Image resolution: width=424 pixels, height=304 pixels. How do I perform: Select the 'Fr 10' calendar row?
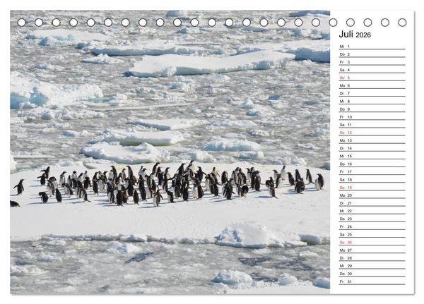click(372, 117)
